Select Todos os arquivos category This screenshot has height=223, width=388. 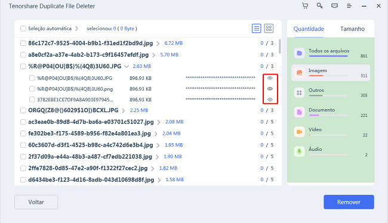[331, 53]
